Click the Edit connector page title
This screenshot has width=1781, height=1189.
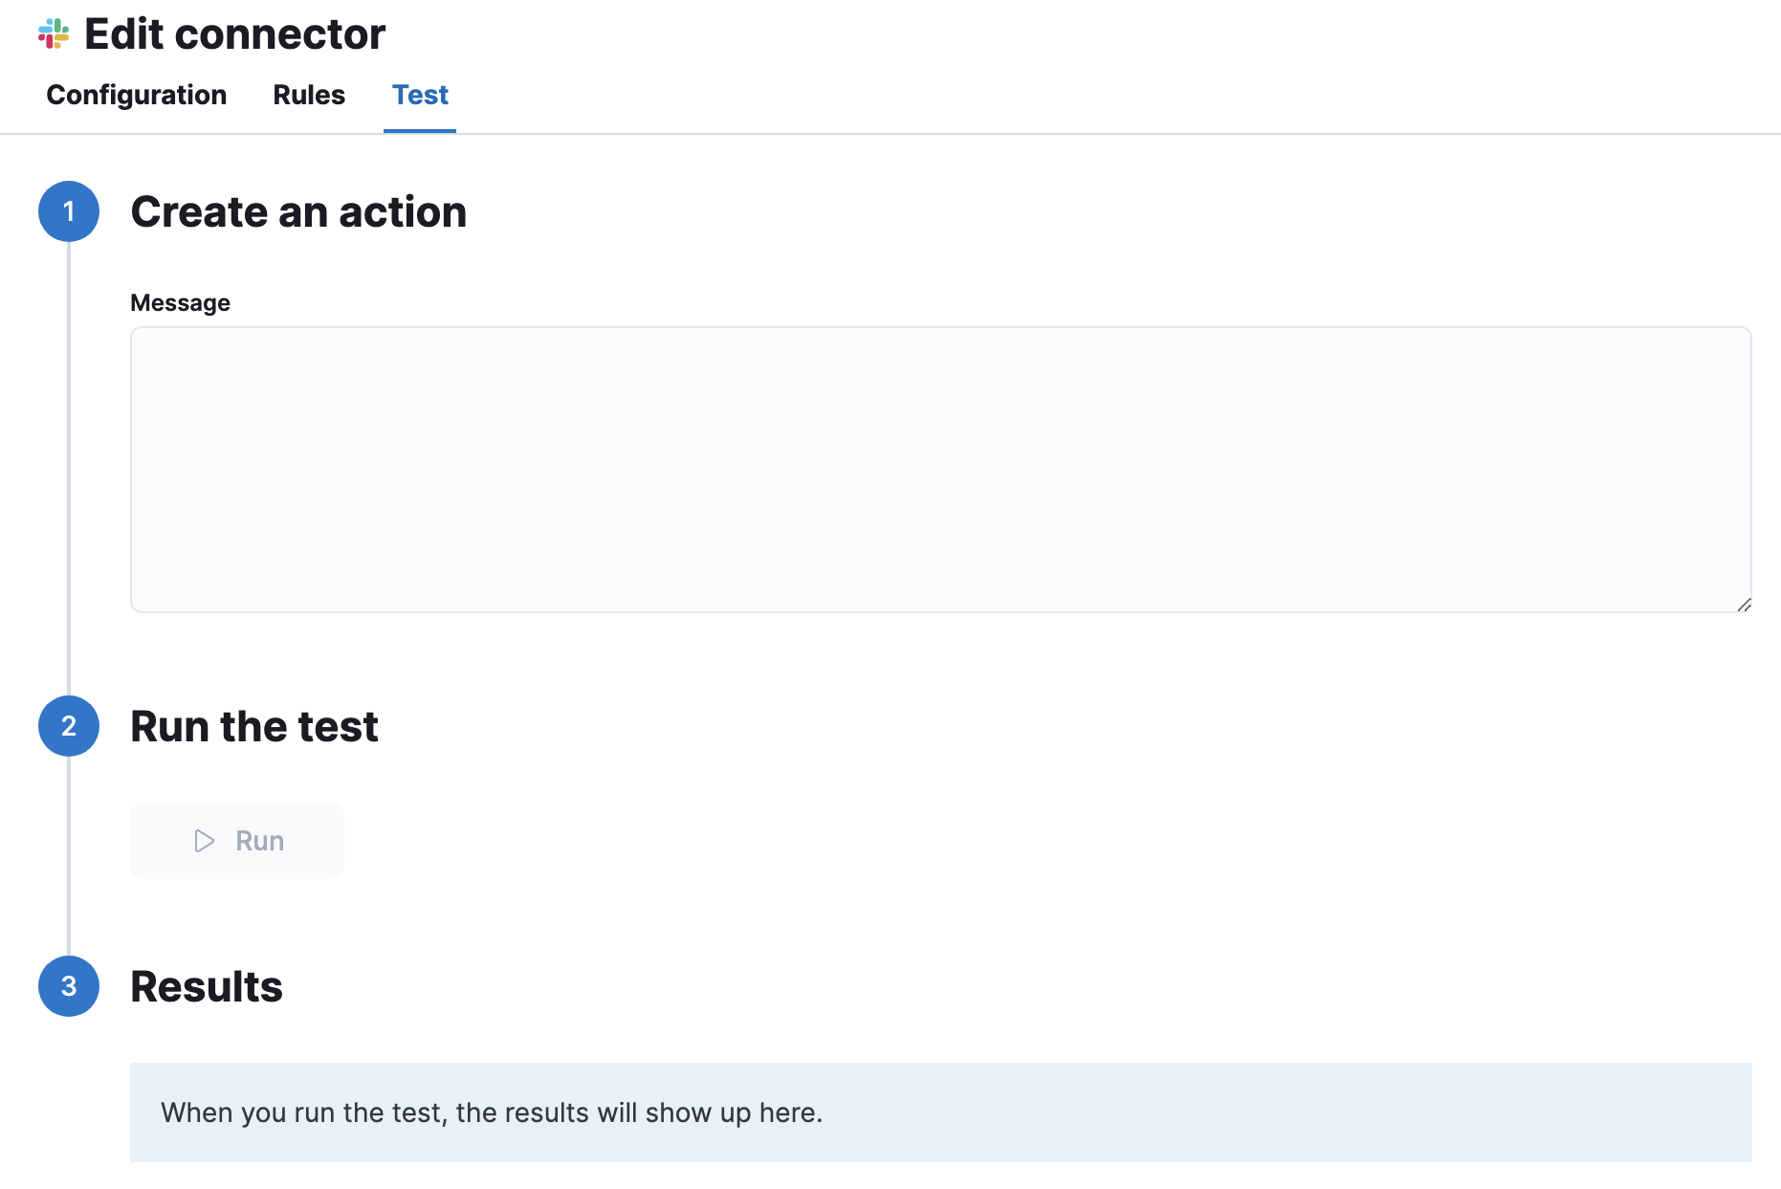(x=234, y=34)
